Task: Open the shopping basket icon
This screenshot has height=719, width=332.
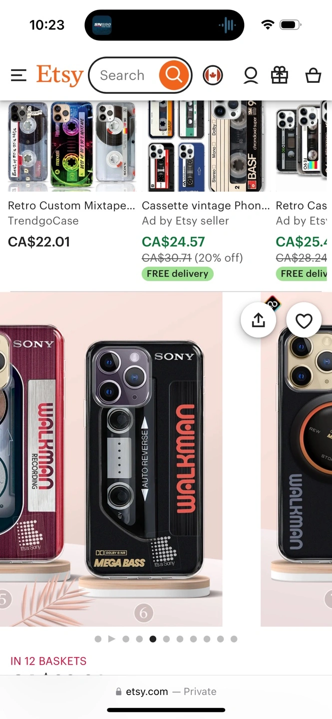Action: point(313,75)
